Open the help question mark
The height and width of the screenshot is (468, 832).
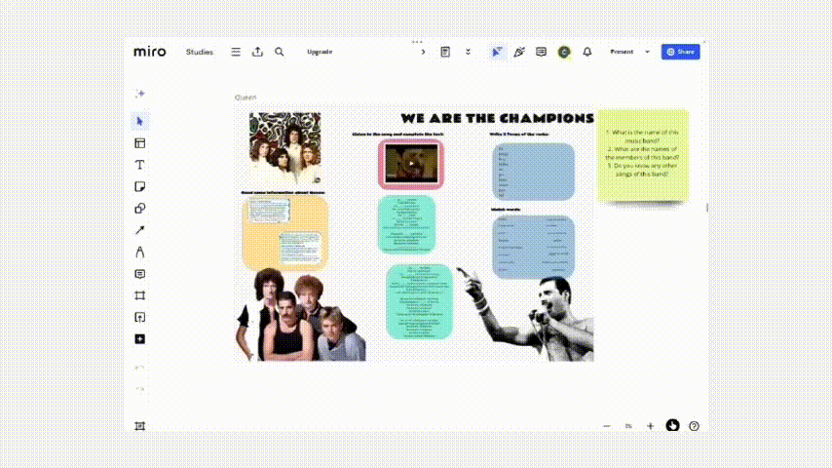tap(694, 425)
